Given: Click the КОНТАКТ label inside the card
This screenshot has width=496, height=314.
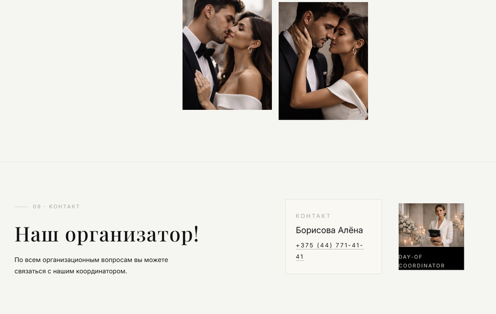Looking at the screenshot, I should (x=313, y=216).
